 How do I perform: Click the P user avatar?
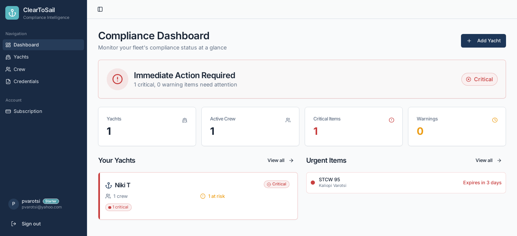coord(14,204)
